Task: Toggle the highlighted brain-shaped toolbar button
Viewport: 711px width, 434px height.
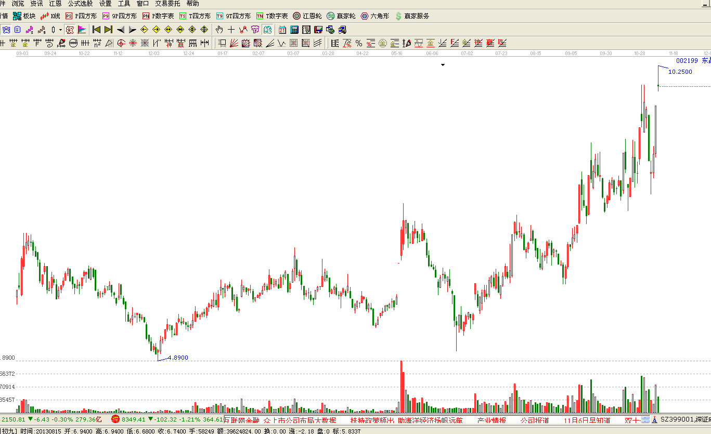Action: pos(267,30)
